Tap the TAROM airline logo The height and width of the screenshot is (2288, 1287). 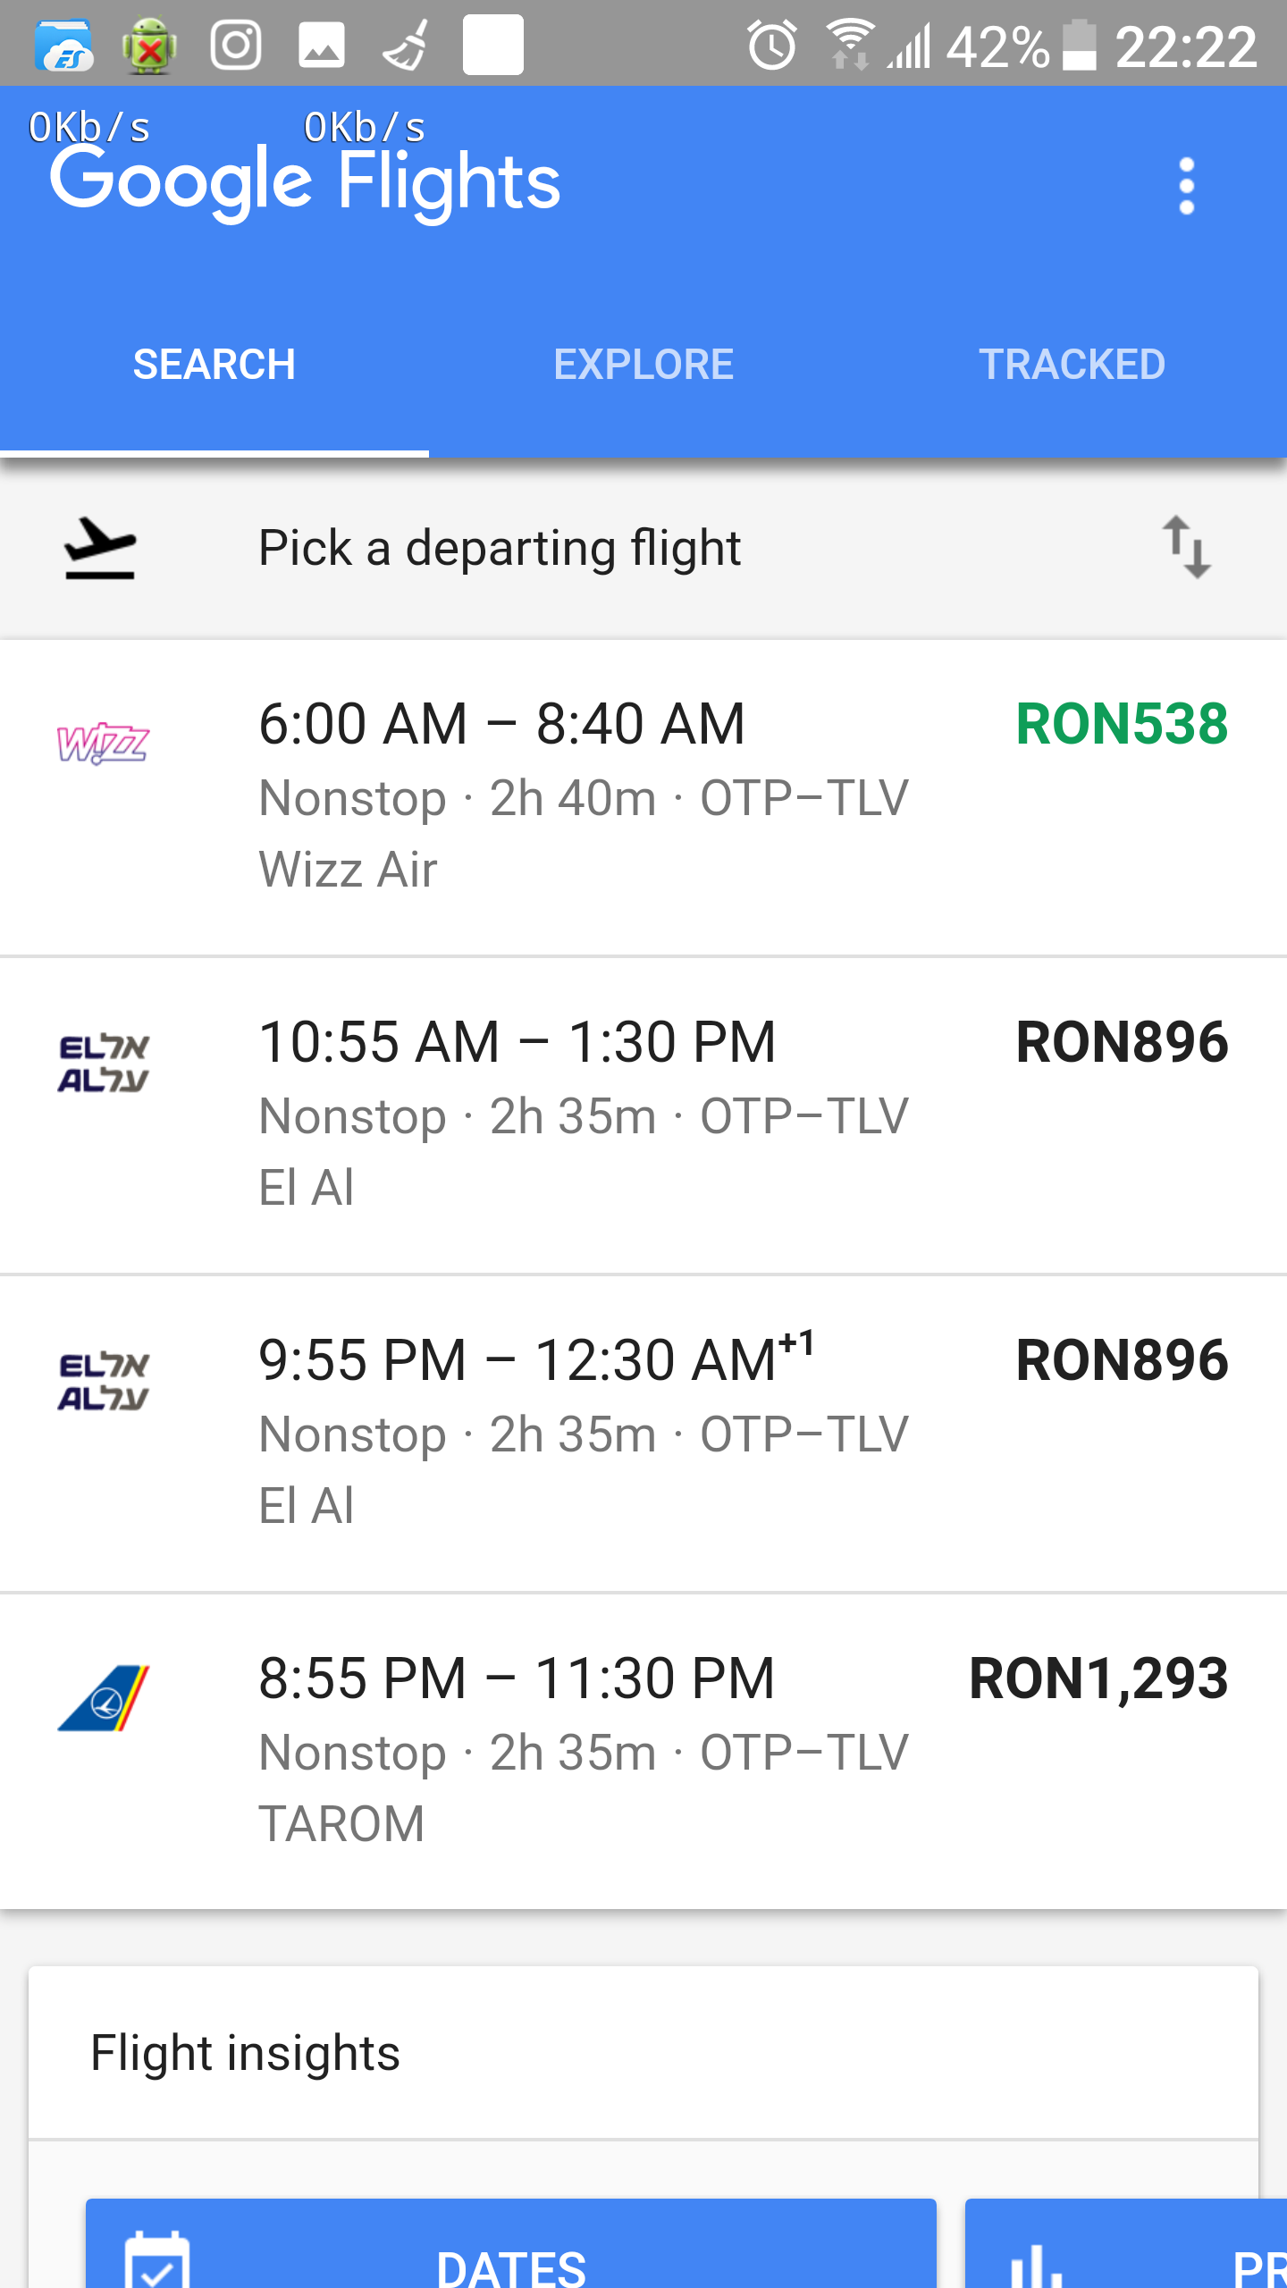[x=103, y=1697]
